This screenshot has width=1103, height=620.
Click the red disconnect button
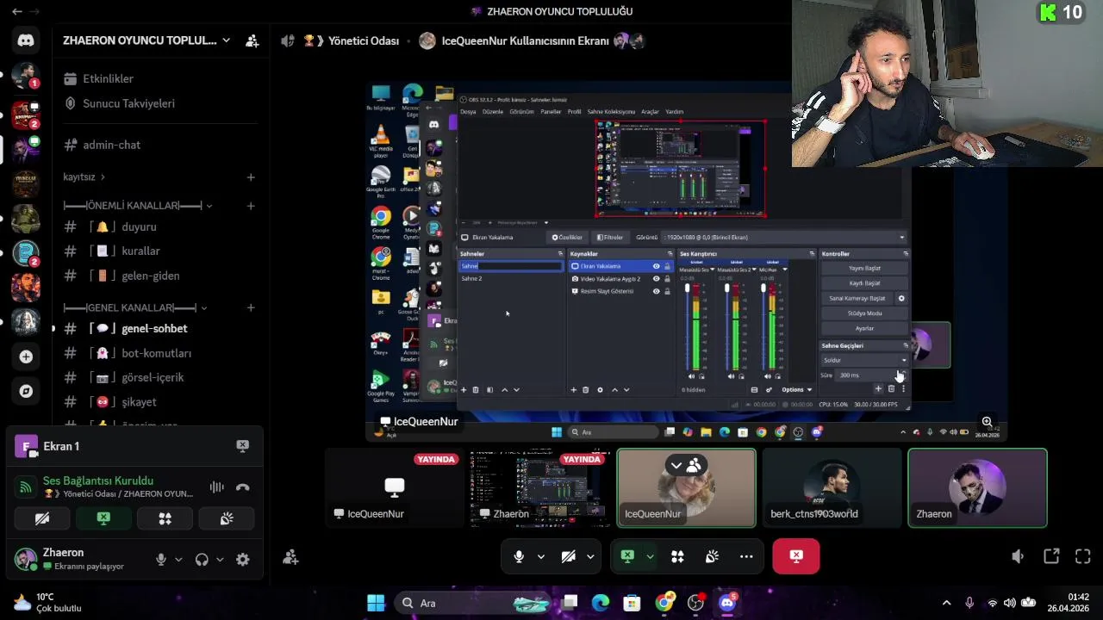(x=796, y=556)
